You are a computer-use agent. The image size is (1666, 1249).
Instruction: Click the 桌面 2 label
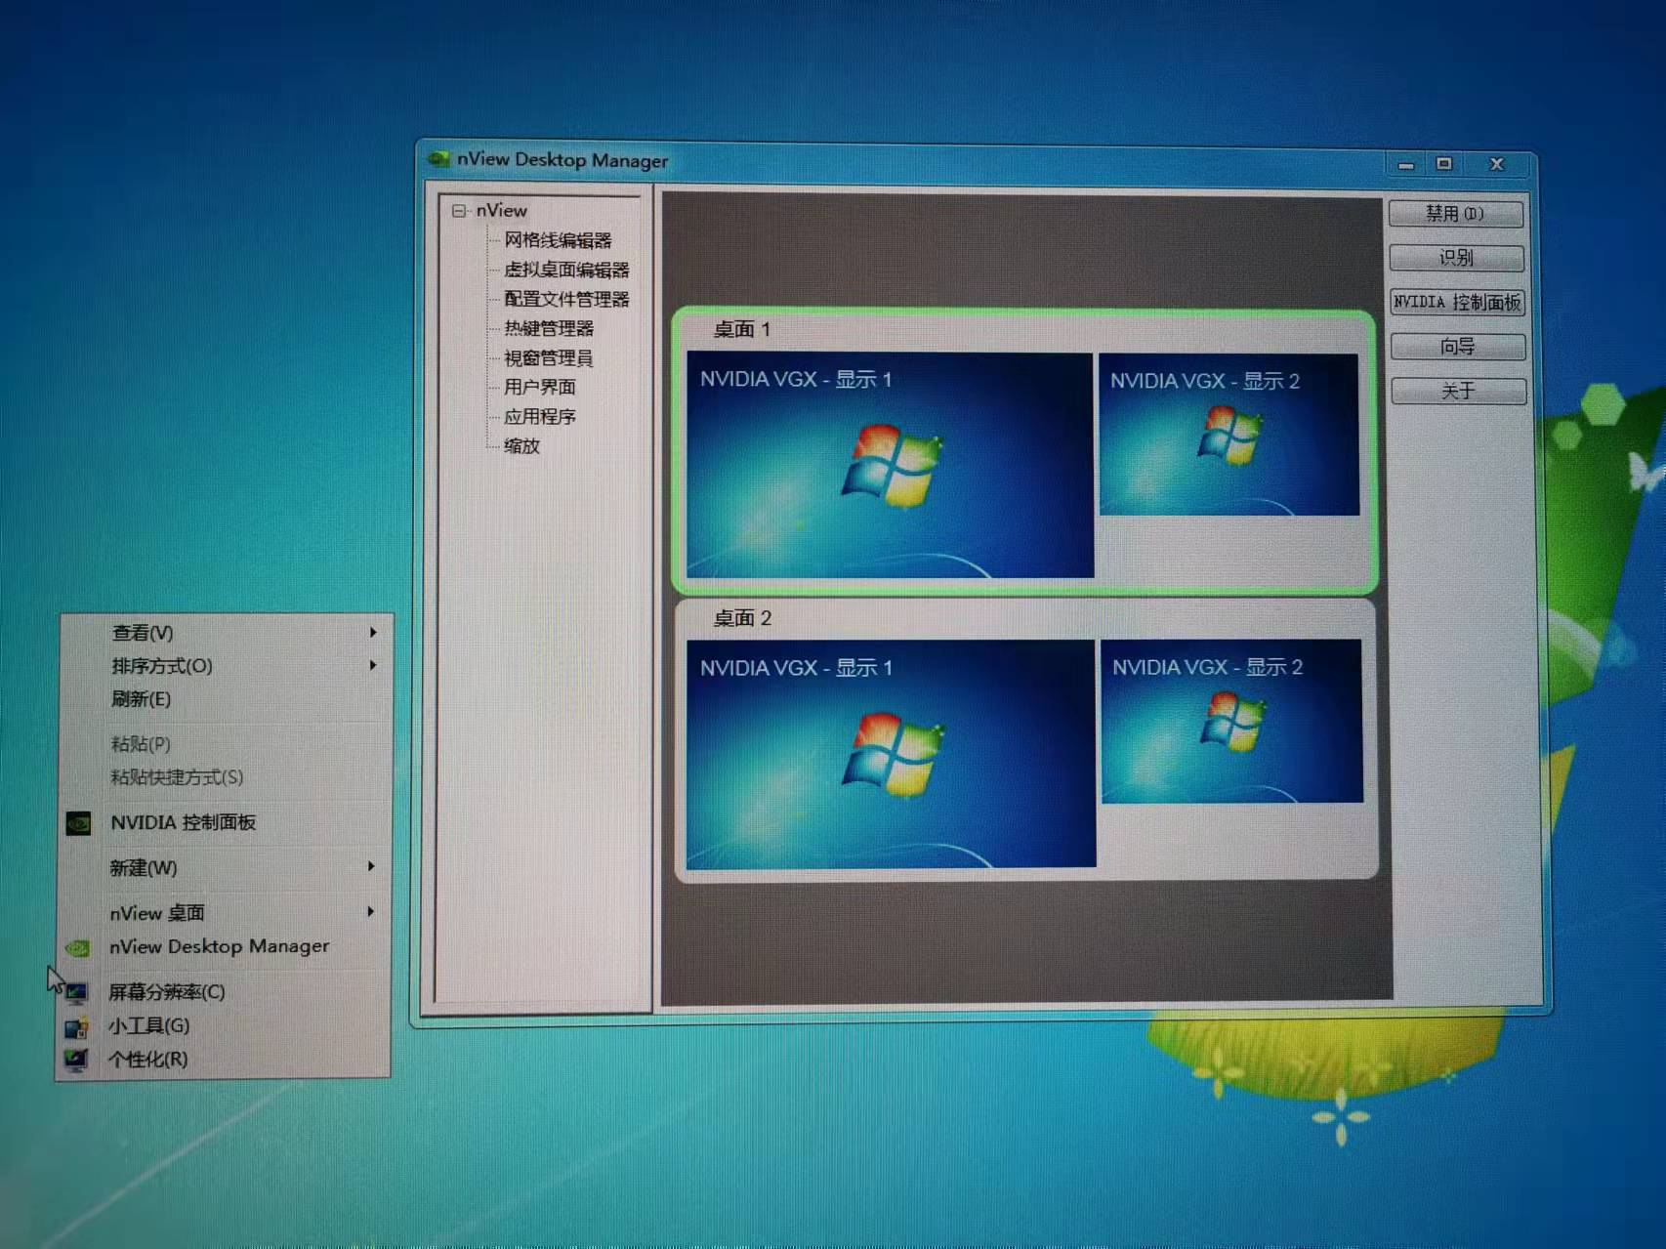742,618
